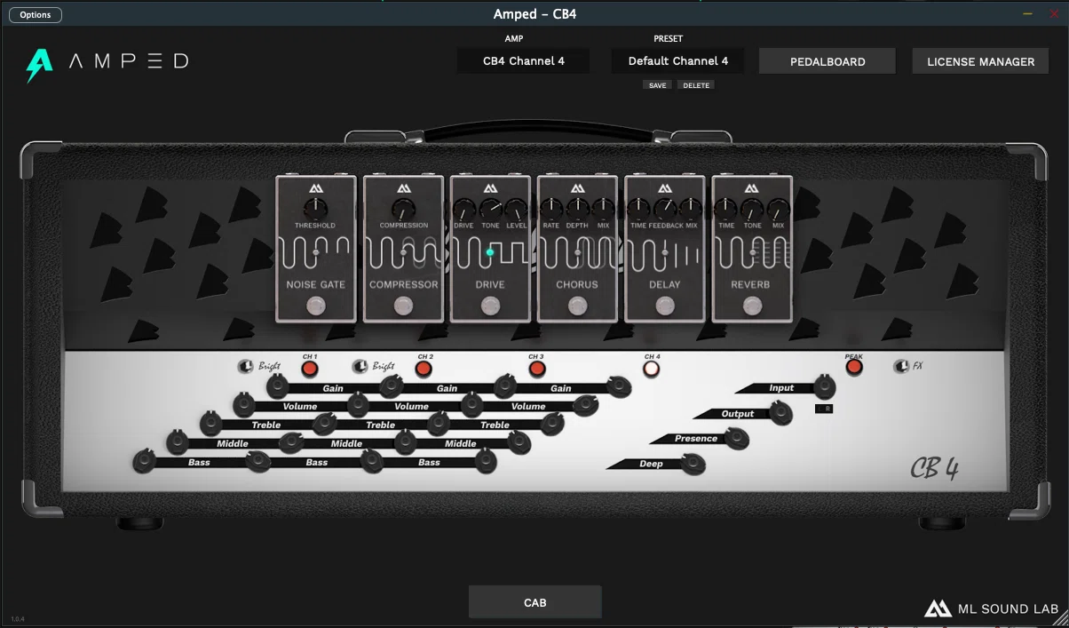Select channel CH 3 button

click(x=536, y=368)
